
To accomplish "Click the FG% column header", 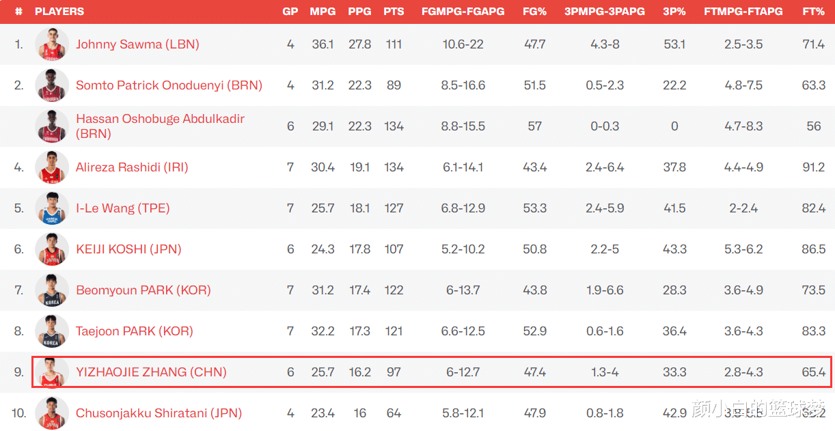I will [534, 12].
